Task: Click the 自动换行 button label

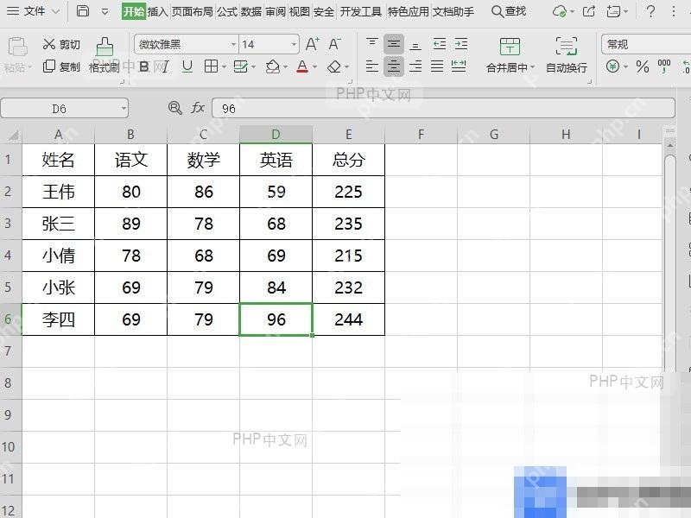Action: pyautogui.click(x=567, y=68)
